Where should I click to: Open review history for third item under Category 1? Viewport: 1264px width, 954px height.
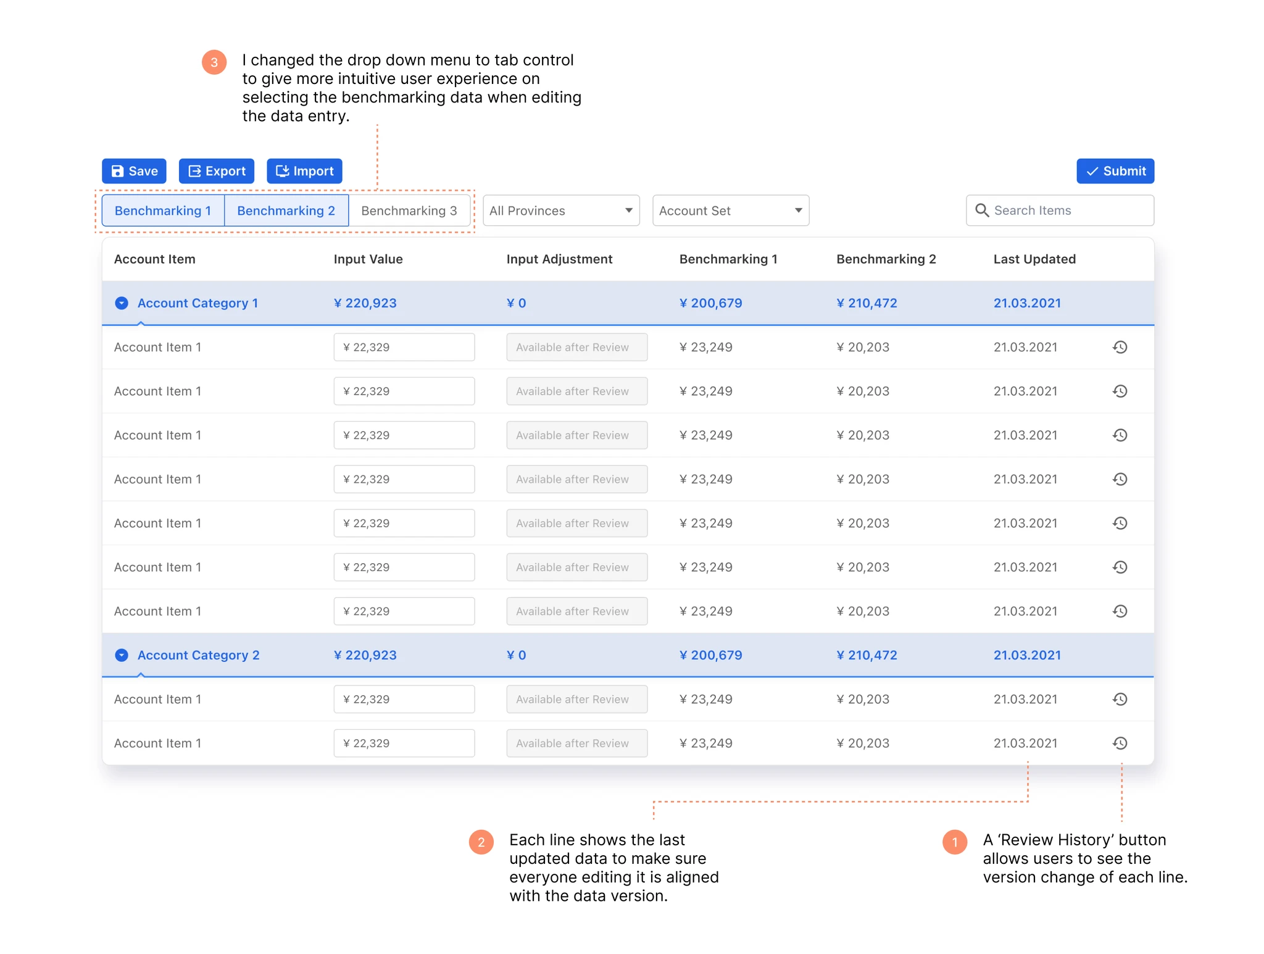pyautogui.click(x=1120, y=435)
